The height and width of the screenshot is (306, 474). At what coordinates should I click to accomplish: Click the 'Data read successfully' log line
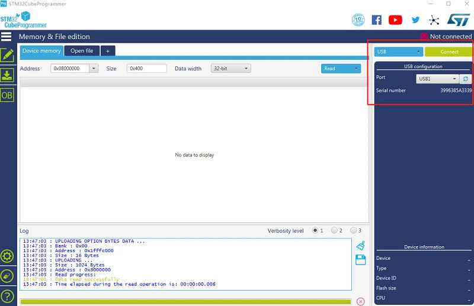coord(71,279)
